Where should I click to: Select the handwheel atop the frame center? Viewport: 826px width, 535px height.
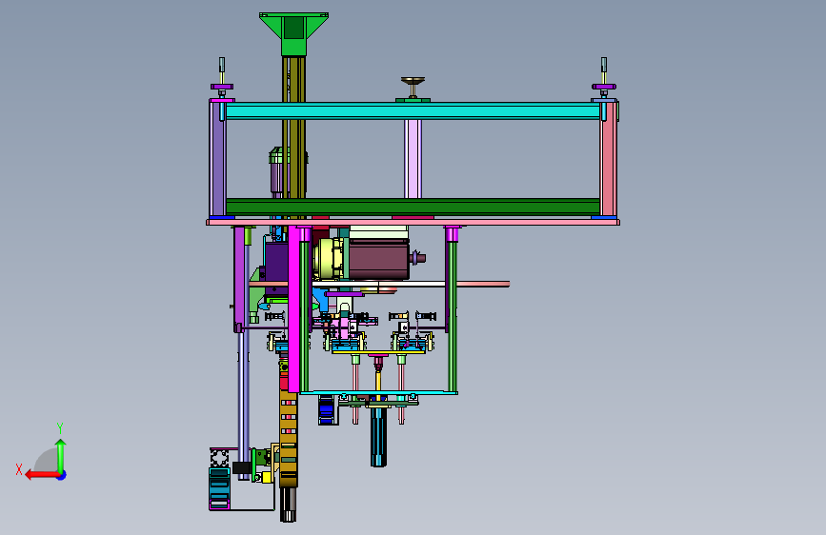tap(413, 81)
